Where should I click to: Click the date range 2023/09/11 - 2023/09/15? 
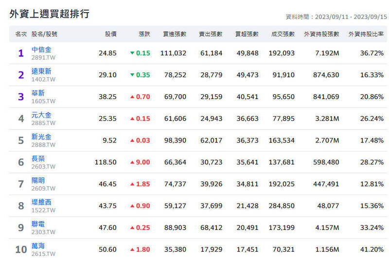click(x=351, y=17)
